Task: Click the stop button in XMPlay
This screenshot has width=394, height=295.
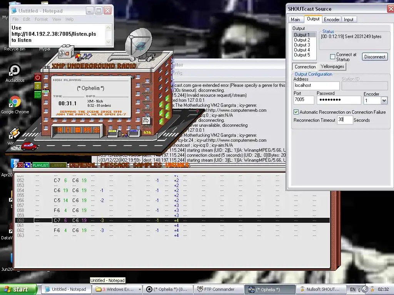Action: [77, 130]
